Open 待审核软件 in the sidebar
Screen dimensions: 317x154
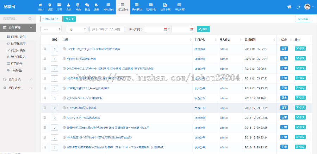[16, 43]
